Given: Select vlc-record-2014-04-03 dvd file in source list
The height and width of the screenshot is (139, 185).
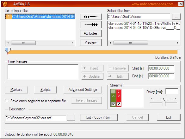Looking at the screenshot, I should pyautogui.click(x=144, y=28).
